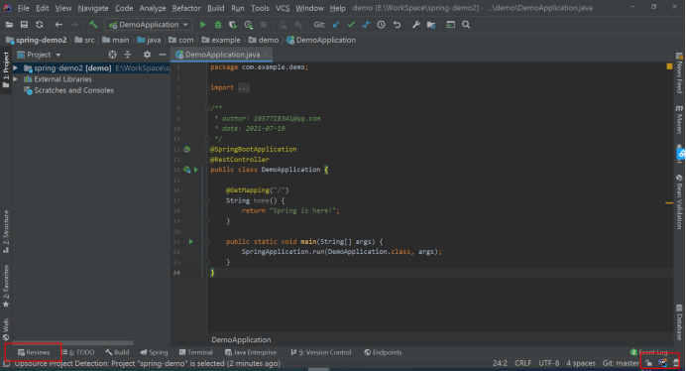Click the Profiler run icon
The width and height of the screenshot is (686, 371).
coord(249,25)
